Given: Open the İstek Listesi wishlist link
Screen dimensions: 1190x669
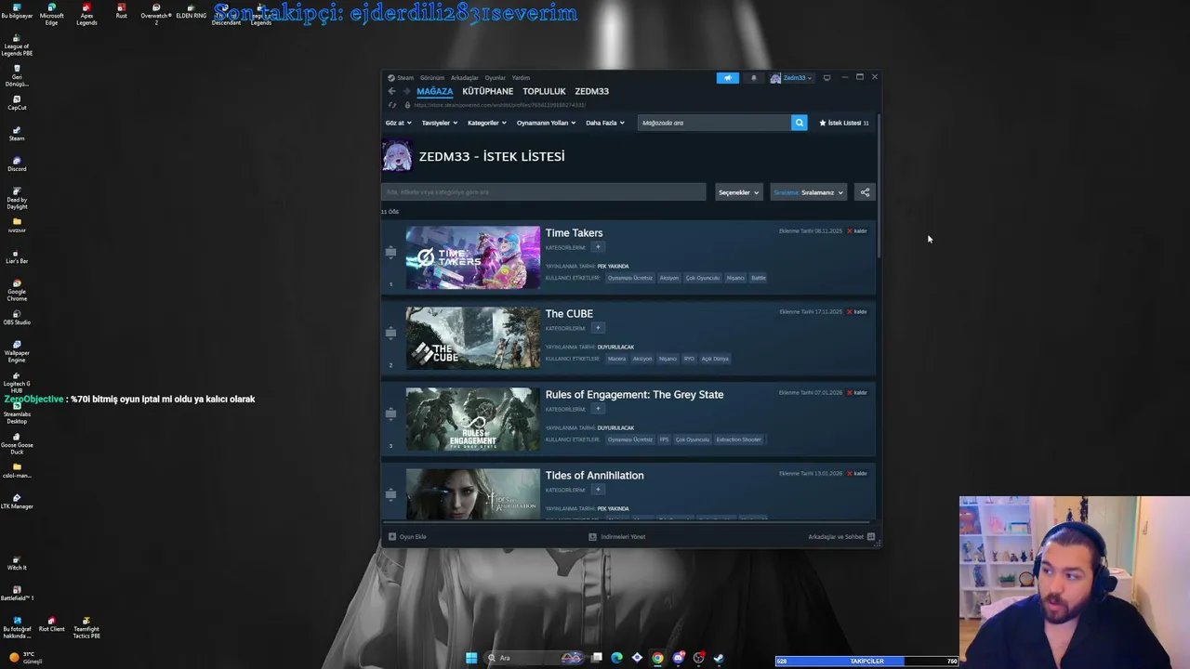Looking at the screenshot, I should (844, 123).
